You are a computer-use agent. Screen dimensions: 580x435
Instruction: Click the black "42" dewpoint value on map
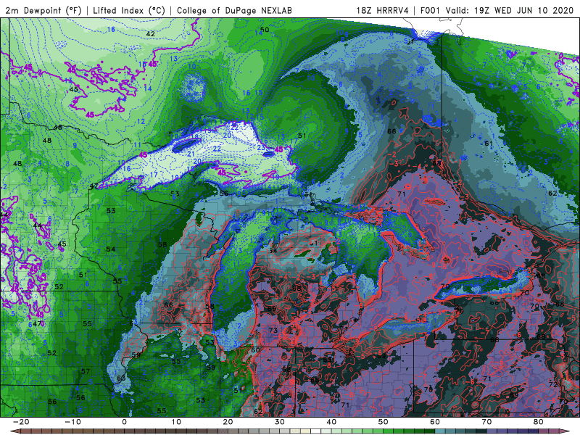tap(150, 34)
